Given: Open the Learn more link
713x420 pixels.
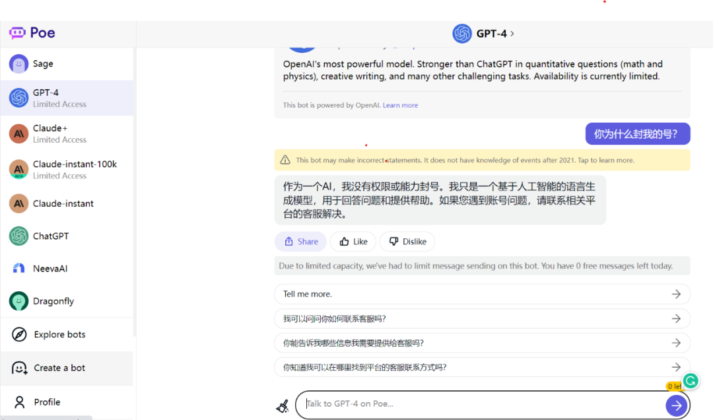Looking at the screenshot, I should (x=400, y=104).
